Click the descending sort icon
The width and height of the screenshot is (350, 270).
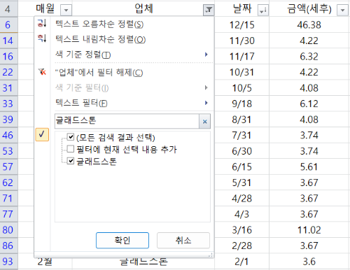point(42,38)
